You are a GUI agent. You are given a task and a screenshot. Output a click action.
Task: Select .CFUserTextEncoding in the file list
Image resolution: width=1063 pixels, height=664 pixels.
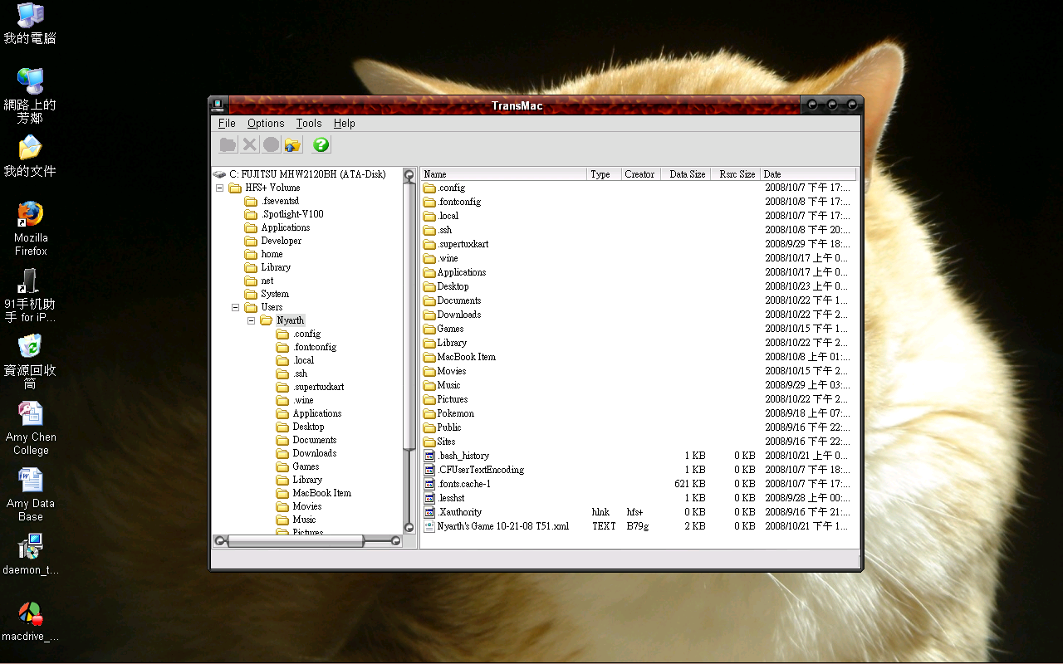pyautogui.click(x=481, y=470)
